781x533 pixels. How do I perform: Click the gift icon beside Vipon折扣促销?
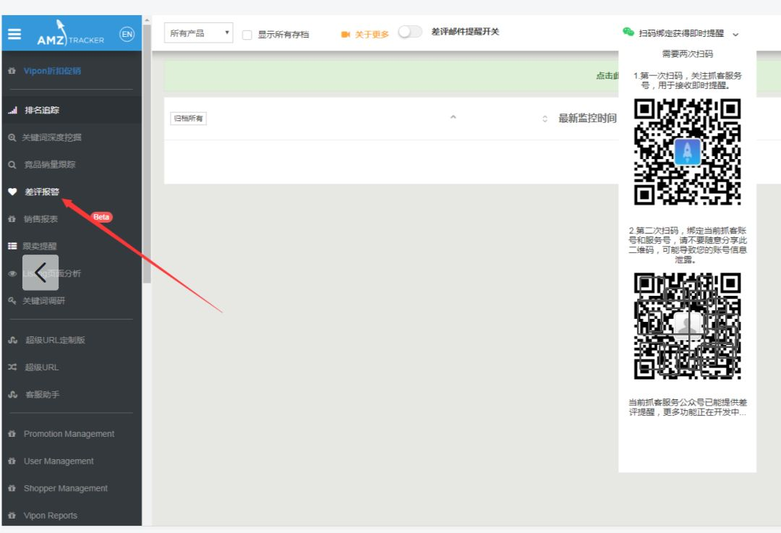tap(12, 71)
